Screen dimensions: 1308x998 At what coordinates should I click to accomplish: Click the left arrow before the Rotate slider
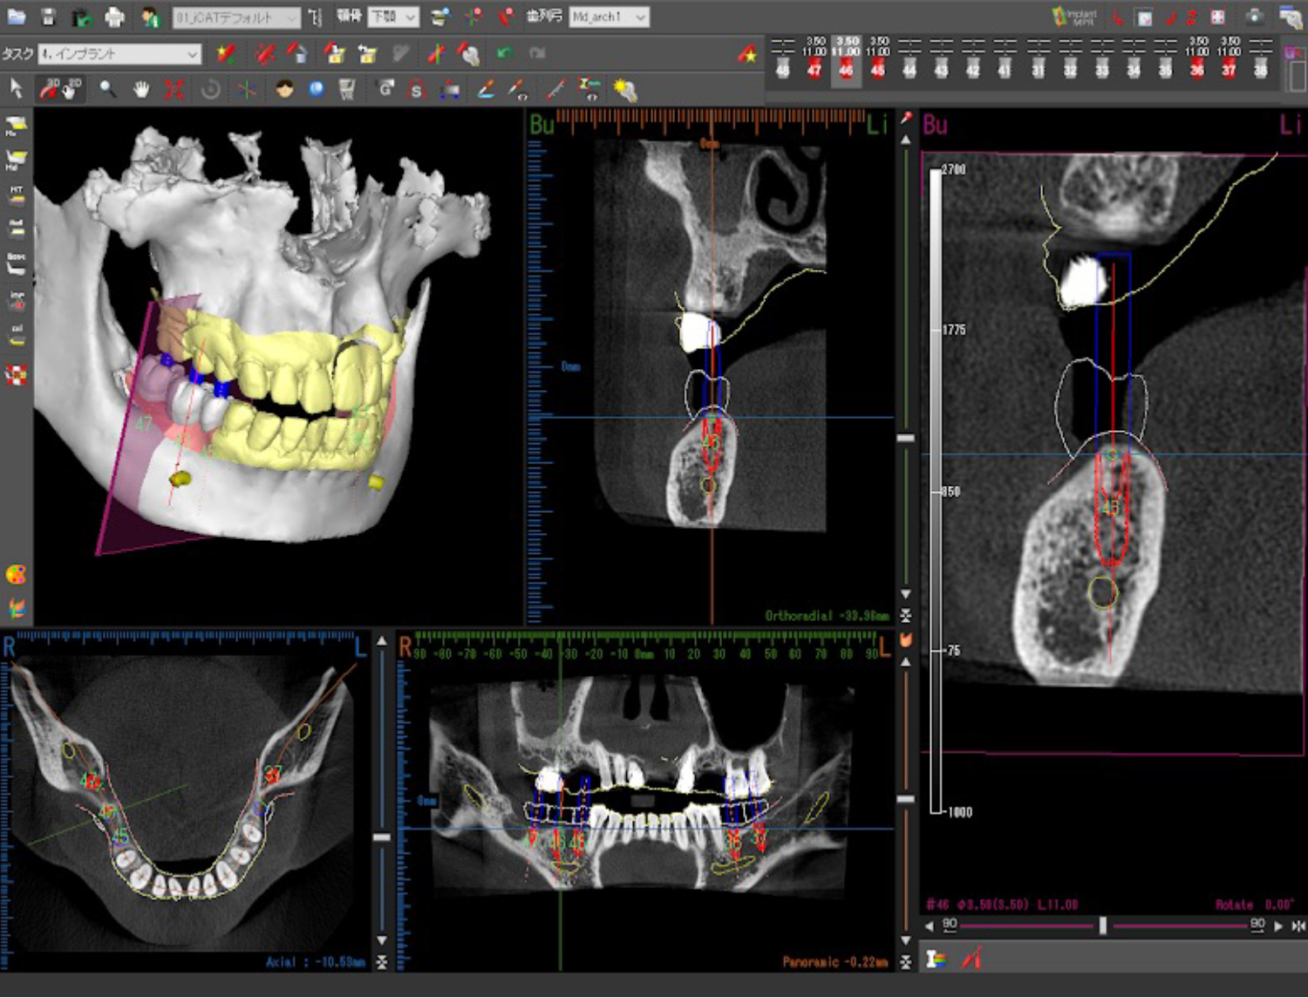pos(929,926)
